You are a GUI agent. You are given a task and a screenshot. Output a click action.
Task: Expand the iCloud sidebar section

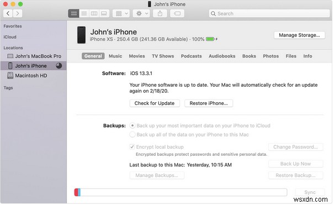pyautogui.click(x=10, y=37)
